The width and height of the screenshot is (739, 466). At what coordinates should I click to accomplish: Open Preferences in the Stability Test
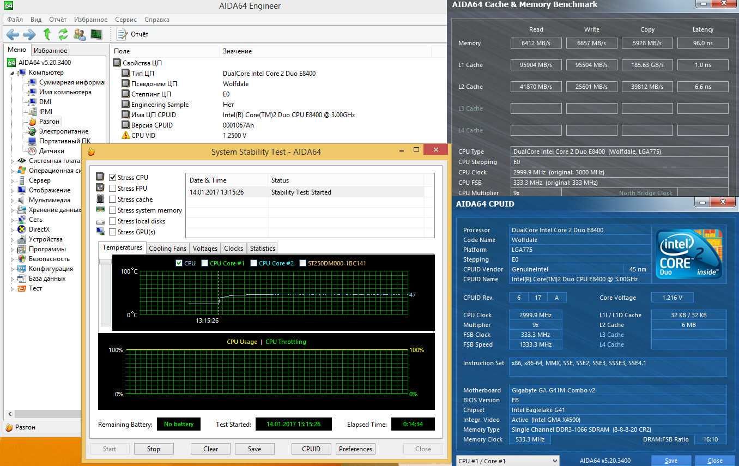[355, 449]
